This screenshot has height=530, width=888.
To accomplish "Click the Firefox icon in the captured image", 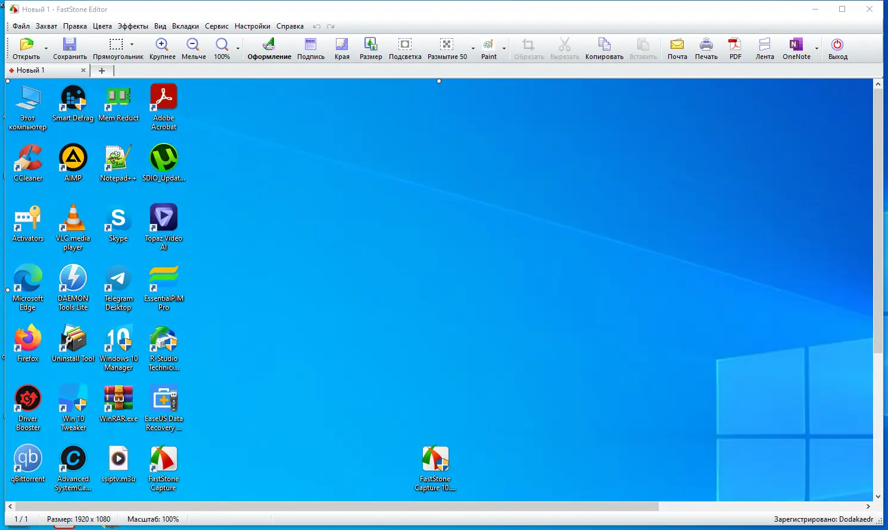I will (28, 344).
